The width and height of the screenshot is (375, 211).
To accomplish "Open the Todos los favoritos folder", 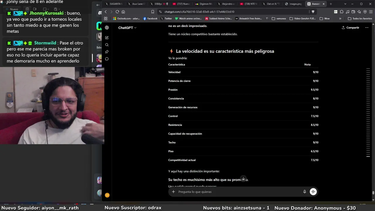I will 360,18.
